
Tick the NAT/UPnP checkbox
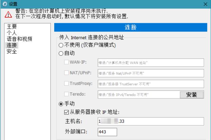click(66, 73)
